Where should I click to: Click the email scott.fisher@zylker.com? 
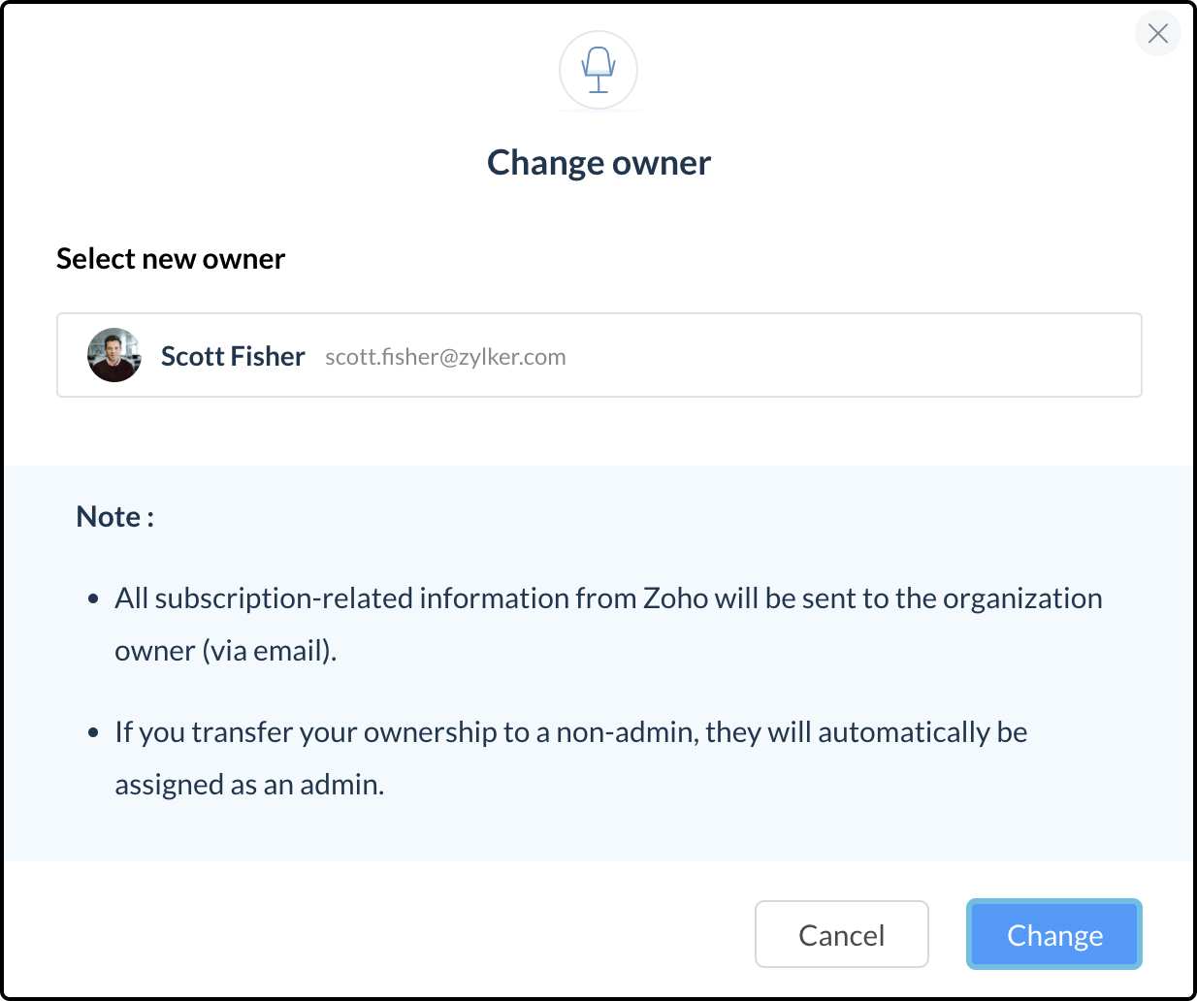click(x=445, y=357)
